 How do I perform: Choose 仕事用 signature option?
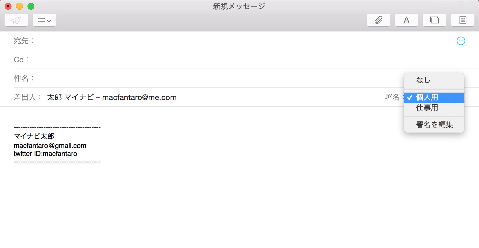tap(434, 108)
